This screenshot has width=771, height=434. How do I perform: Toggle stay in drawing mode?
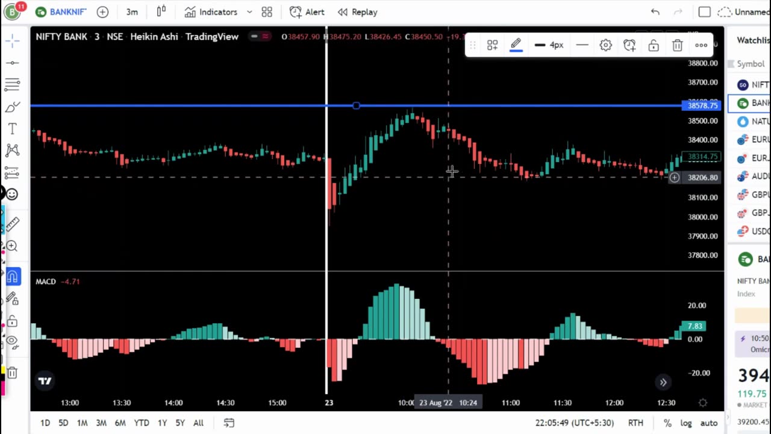(12, 299)
